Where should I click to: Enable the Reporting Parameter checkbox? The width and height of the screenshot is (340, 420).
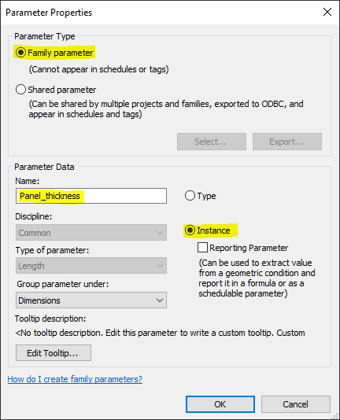[202, 248]
